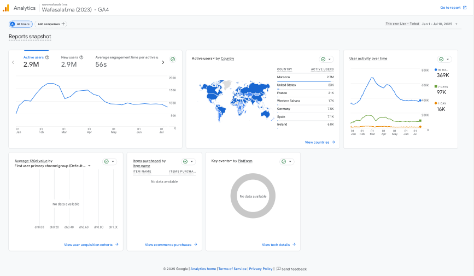Click the arrow beside View user acquisition cohorts
The width and height of the screenshot is (474, 276).
pos(116,244)
